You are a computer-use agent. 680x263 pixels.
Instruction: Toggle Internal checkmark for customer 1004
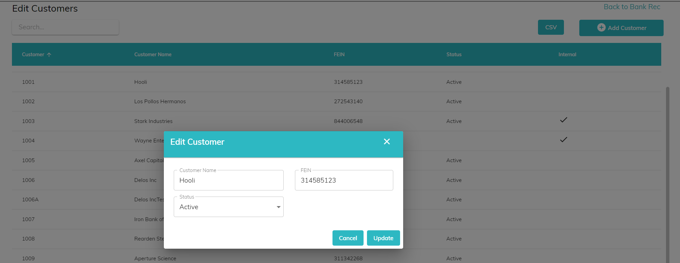563,140
